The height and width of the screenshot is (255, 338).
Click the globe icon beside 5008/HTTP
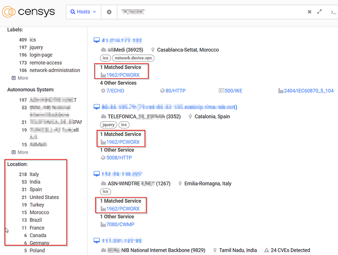click(x=103, y=158)
